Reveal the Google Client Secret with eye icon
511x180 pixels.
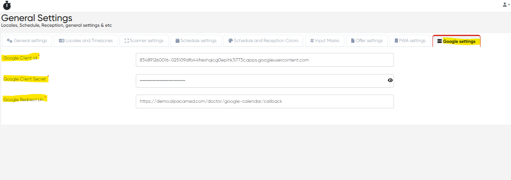click(390, 80)
